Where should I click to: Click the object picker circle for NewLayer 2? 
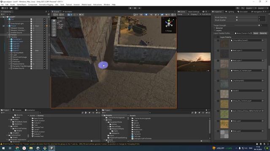pos(262,50)
